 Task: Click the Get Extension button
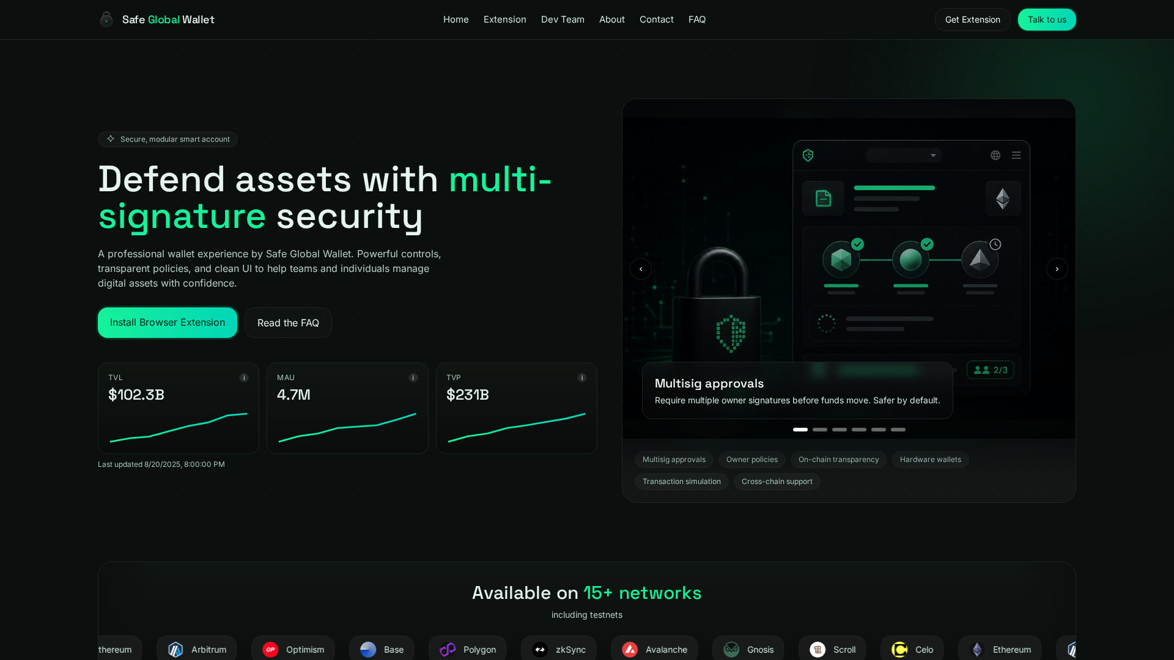point(973,20)
